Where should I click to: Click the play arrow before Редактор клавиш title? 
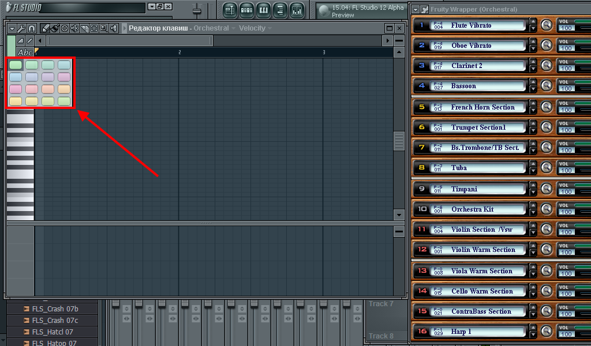(x=125, y=28)
